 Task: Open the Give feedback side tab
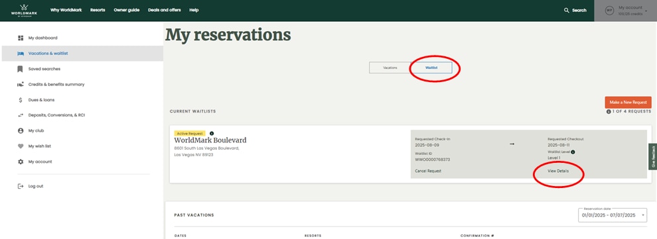(x=653, y=156)
